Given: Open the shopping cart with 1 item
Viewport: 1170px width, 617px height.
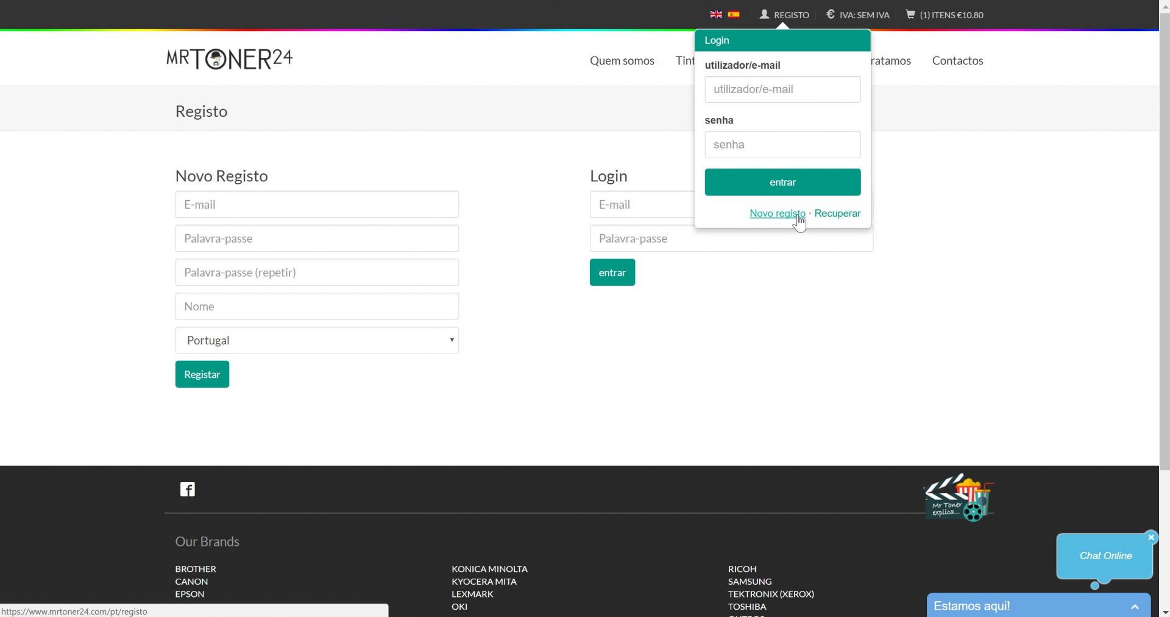Looking at the screenshot, I should click(945, 15).
